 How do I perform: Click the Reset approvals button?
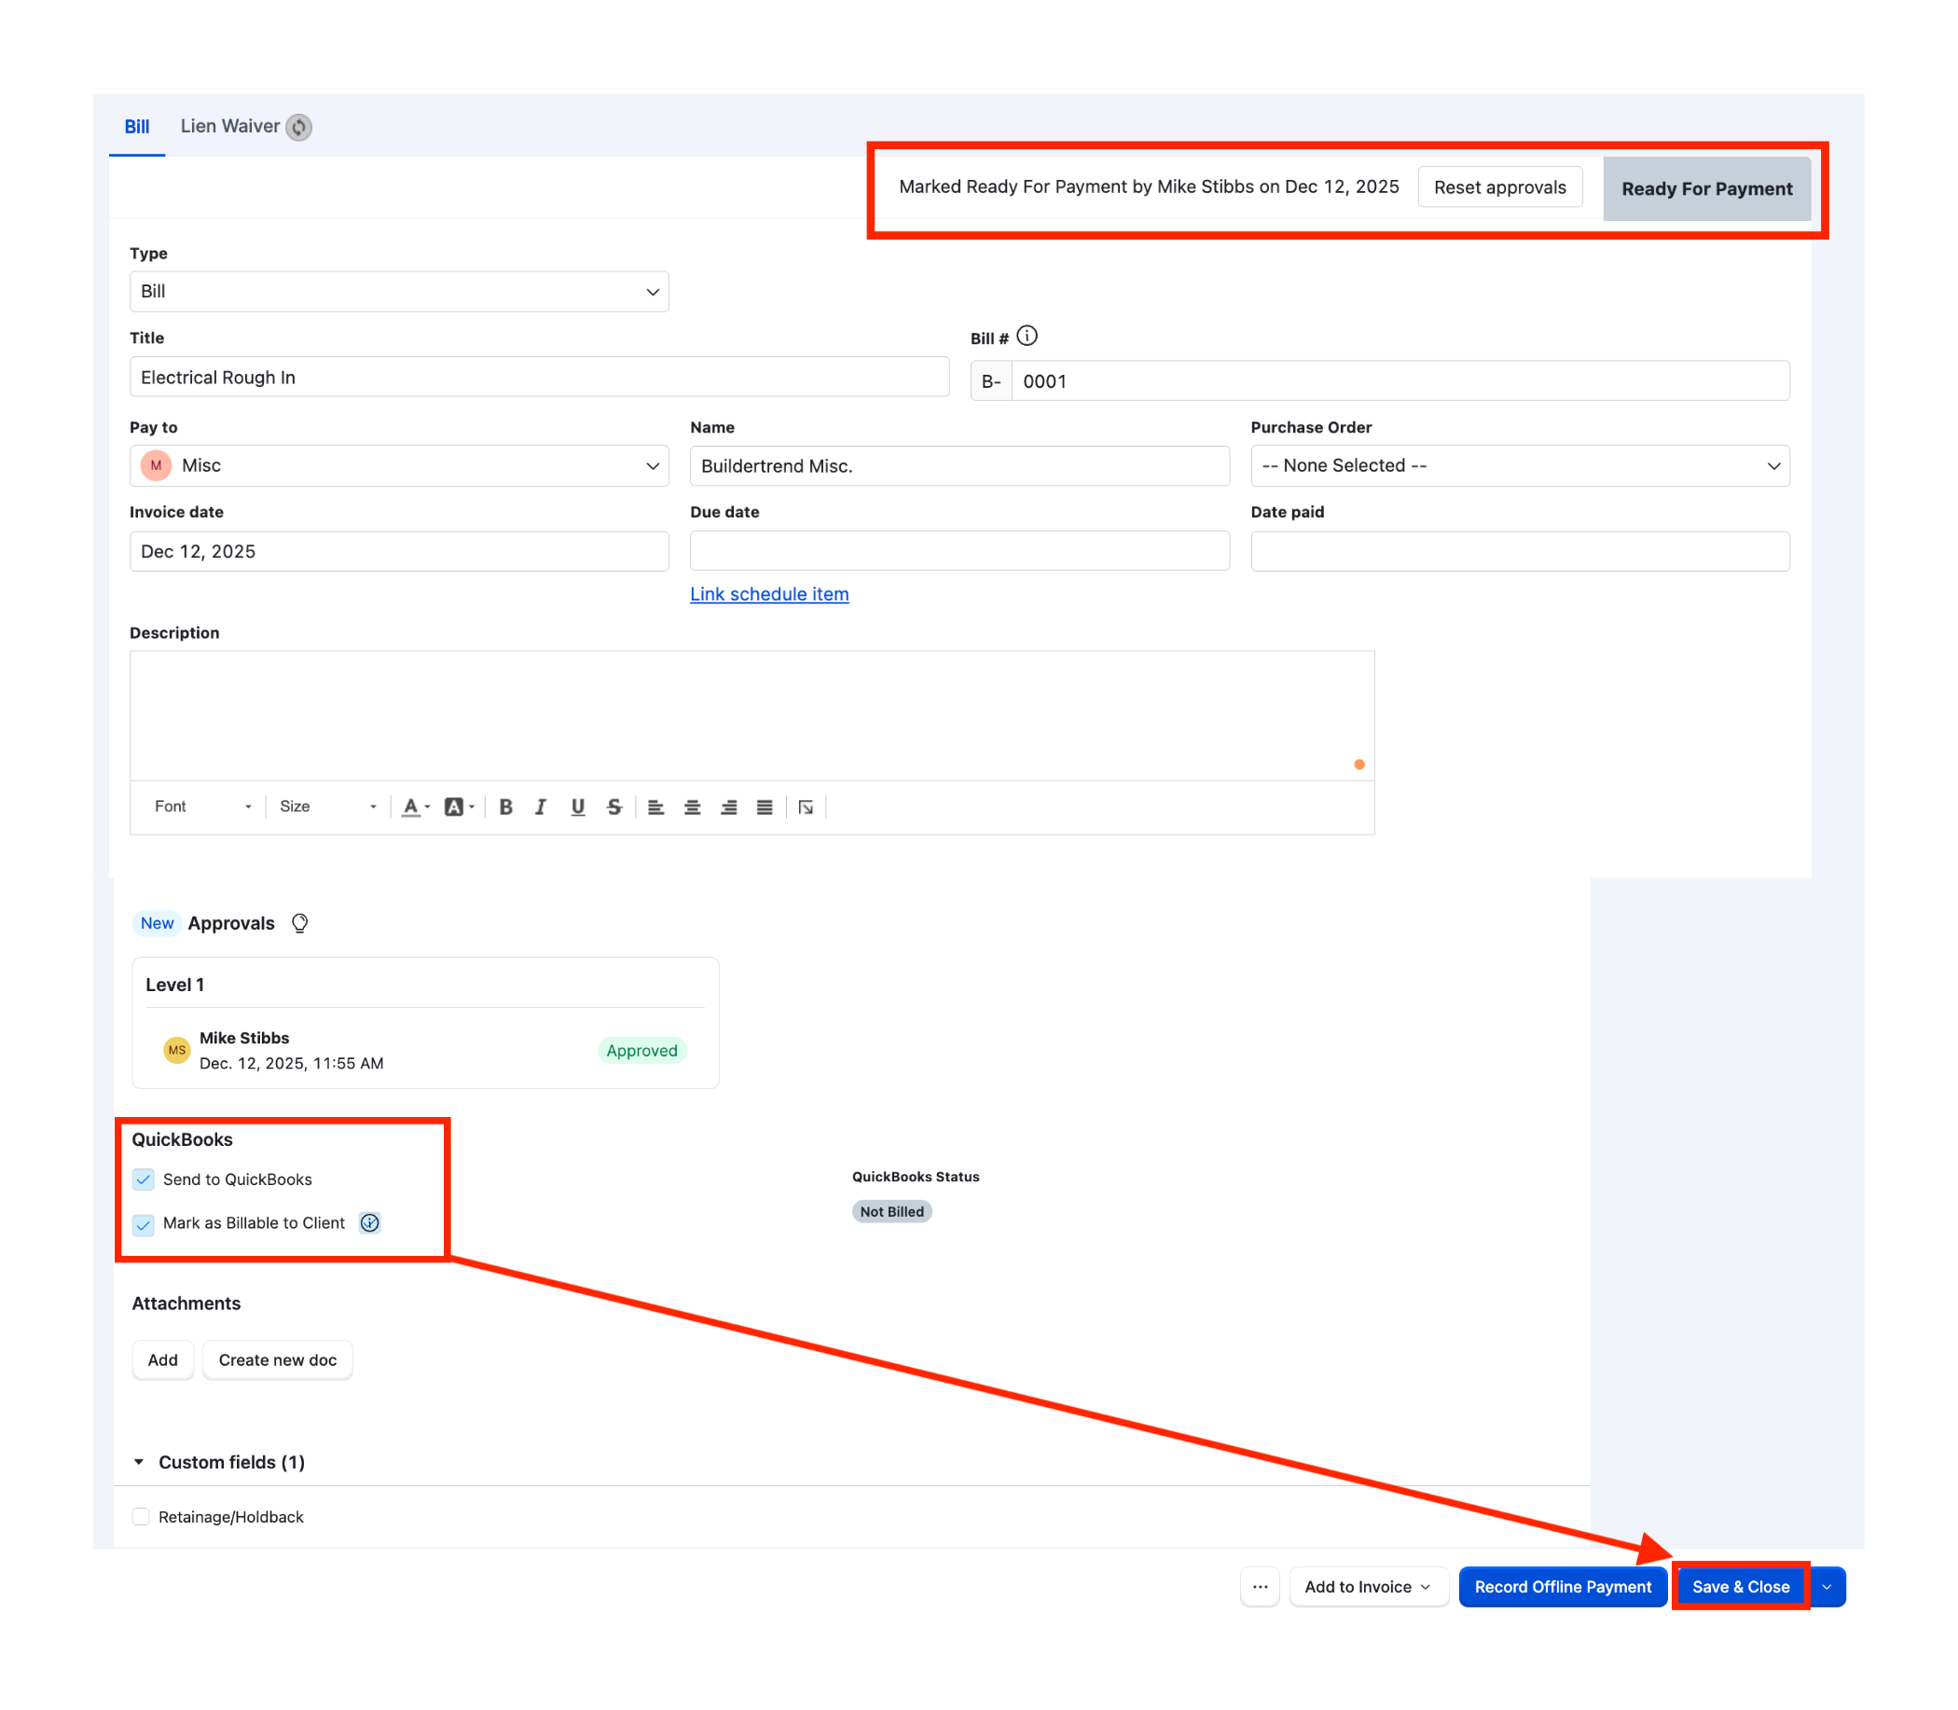[1500, 187]
